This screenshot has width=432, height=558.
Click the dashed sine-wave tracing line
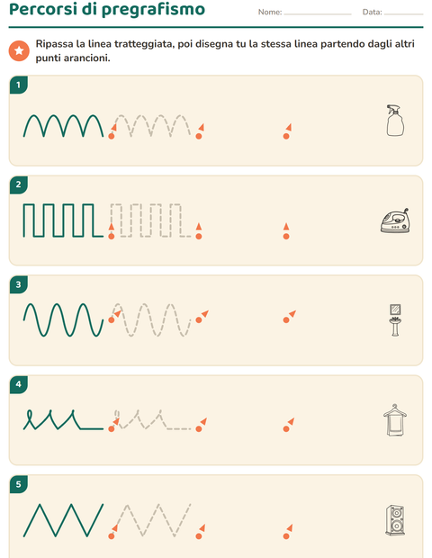point(151,319)
